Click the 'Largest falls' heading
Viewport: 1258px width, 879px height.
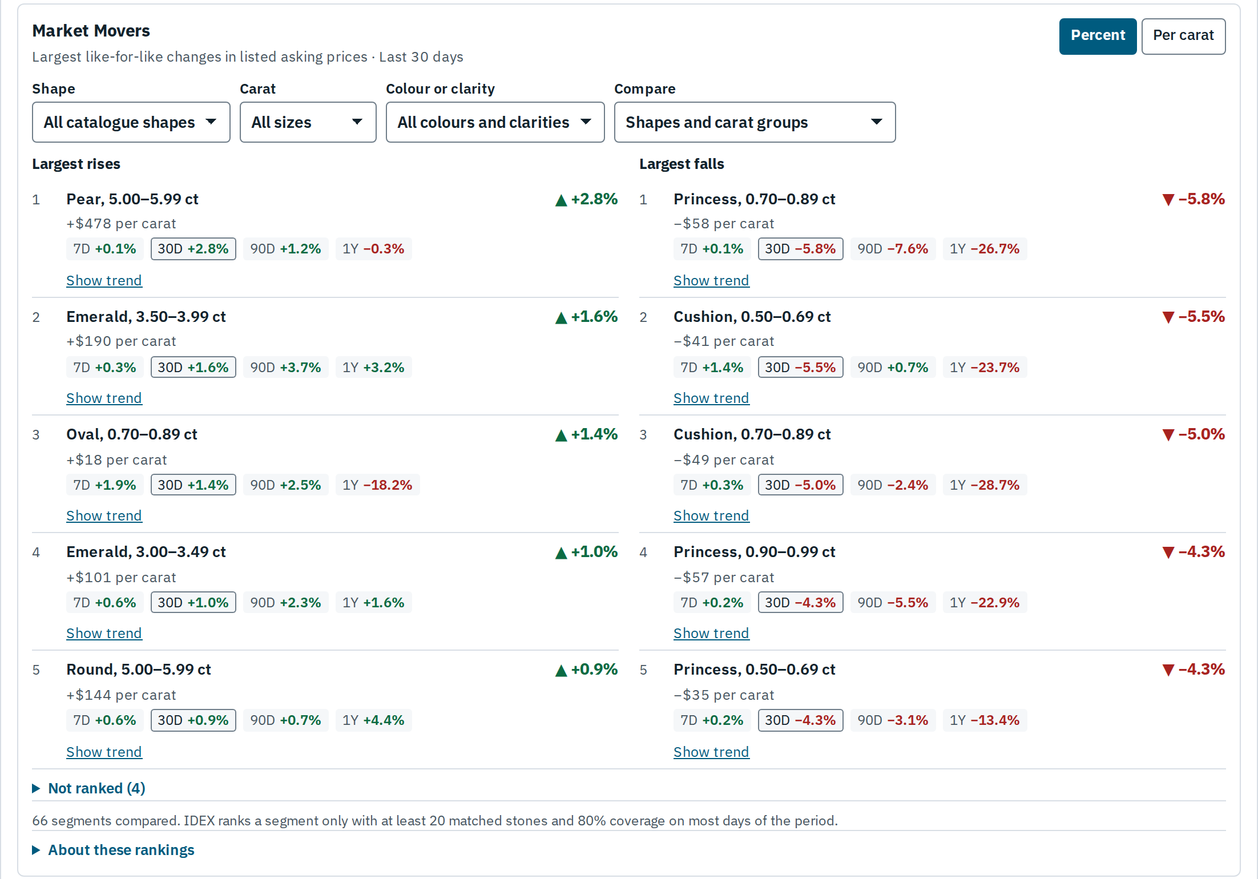[x=682, y=164]
